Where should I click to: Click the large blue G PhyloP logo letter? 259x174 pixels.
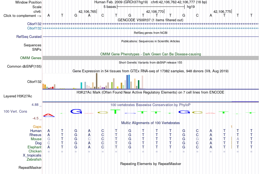tap(76, 112)
